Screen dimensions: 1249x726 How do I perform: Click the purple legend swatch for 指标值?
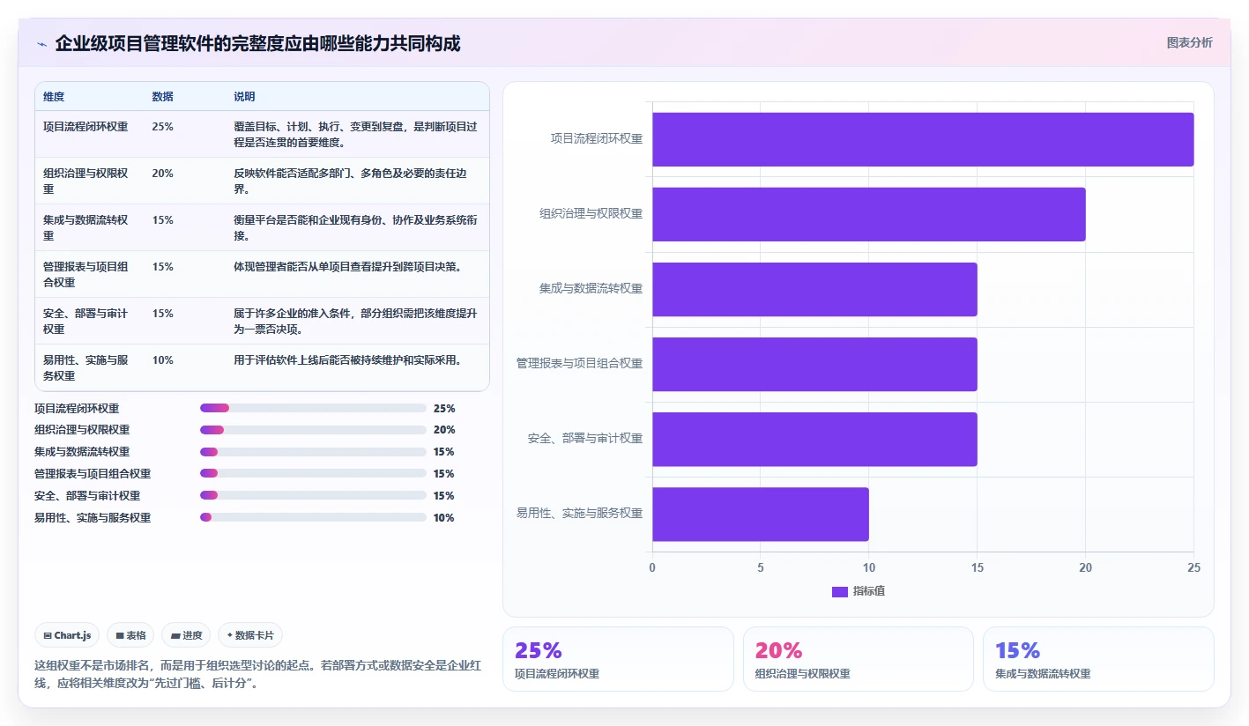click(x=839, y=591)
